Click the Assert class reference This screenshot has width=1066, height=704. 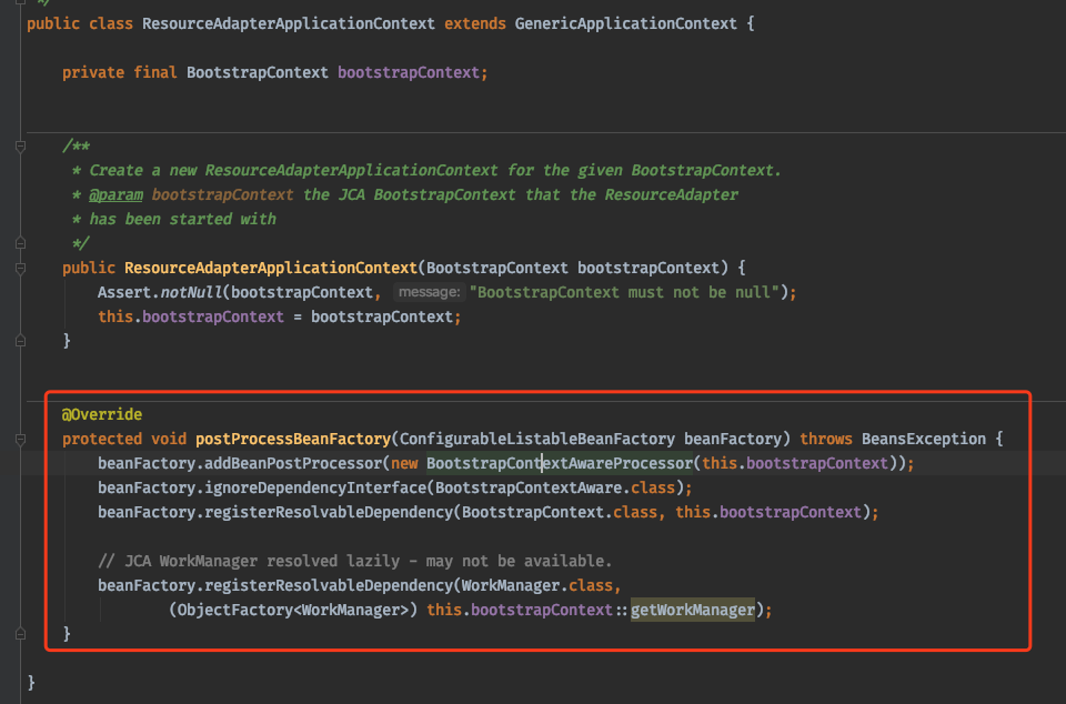coord(124,293)
